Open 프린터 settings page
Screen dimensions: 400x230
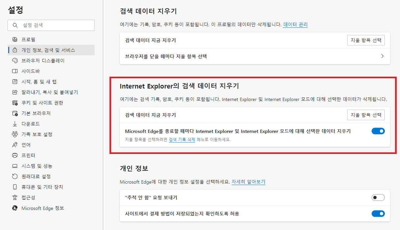click(51, 155)
